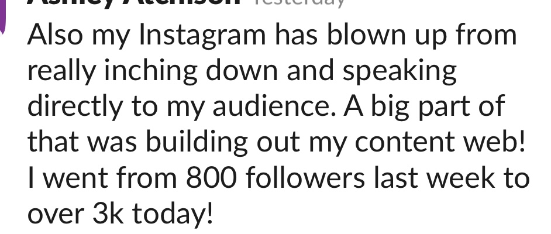Open the sender name profile link
Image resolution: width=551 pixels, height=234 pixels.
click(133, 3)
